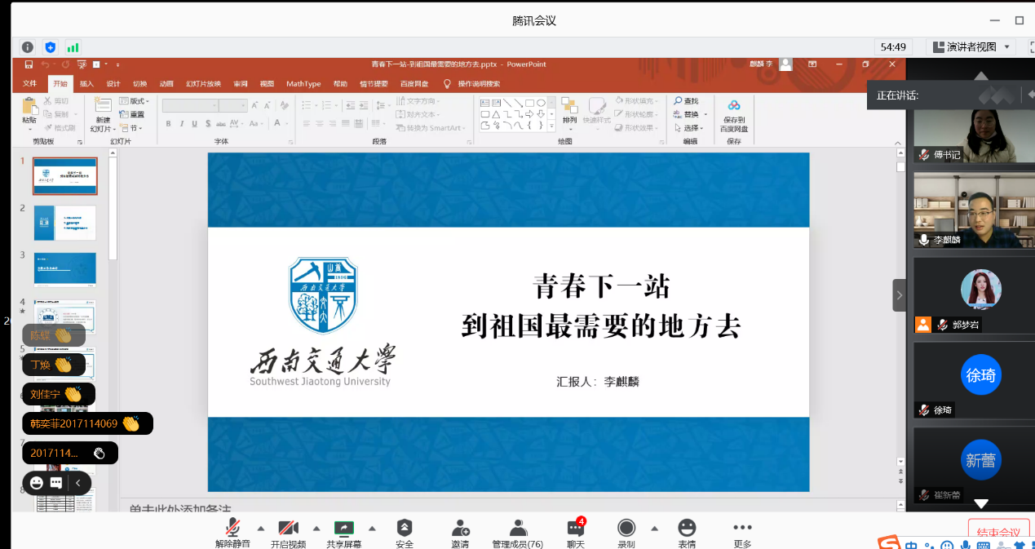
Task: Start recording with 录制 button
Action: point(626,529)
